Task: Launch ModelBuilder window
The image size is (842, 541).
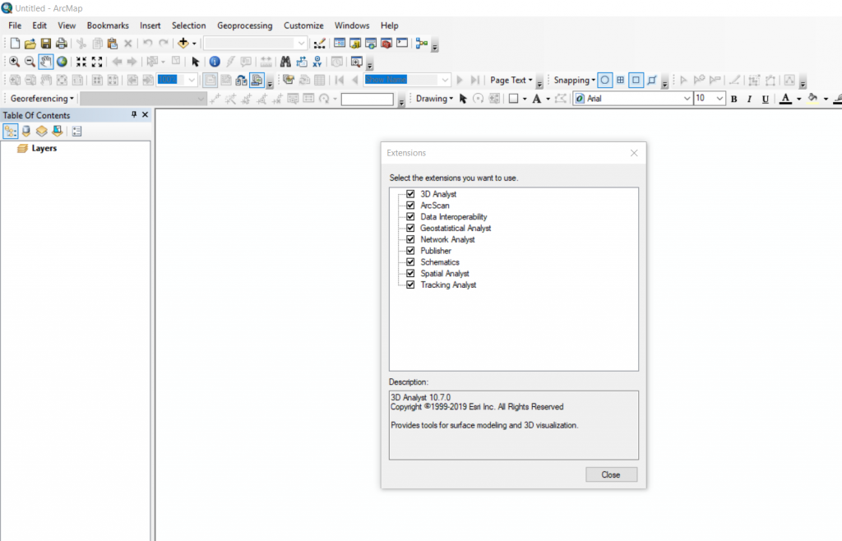Action: pos(422,43)
